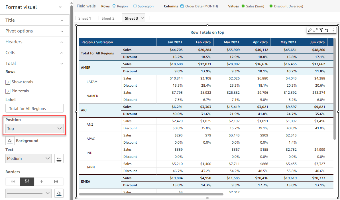Click the Total for All Regions row label

point(97,53)
